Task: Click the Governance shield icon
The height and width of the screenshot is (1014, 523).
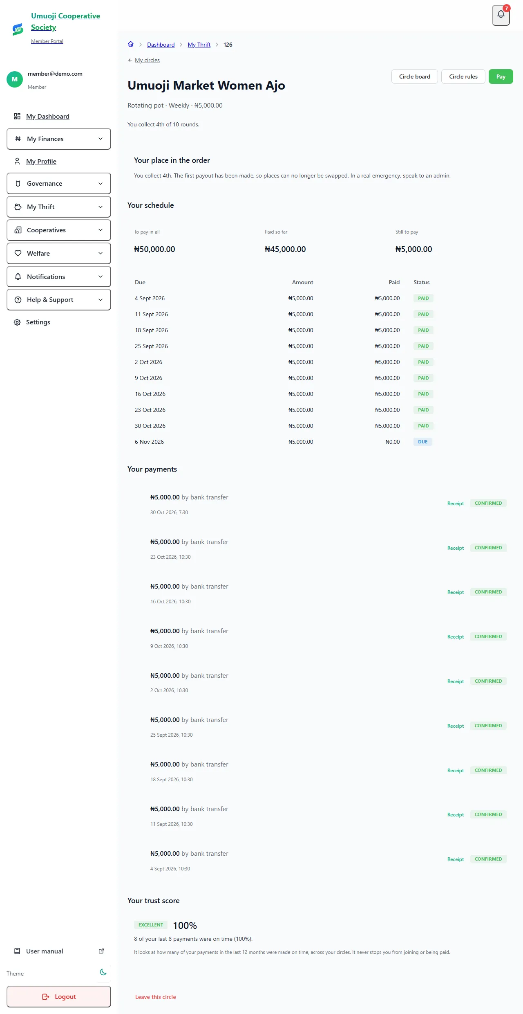Action: (x=18, y=184)
